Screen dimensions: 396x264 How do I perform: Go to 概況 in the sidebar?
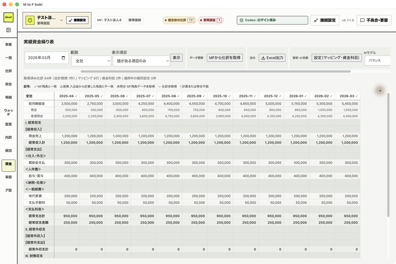point(8,151)
